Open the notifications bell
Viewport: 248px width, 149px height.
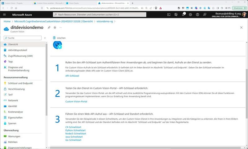[183, 15]
